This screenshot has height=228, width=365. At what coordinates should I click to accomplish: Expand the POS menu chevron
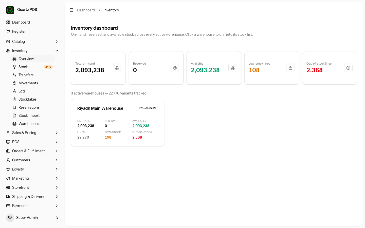click(57, 142)
